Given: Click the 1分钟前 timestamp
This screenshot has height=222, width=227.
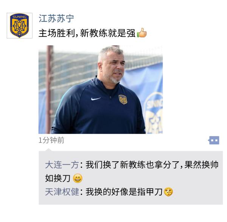Looking at the screenshot, I should (51, 140).
